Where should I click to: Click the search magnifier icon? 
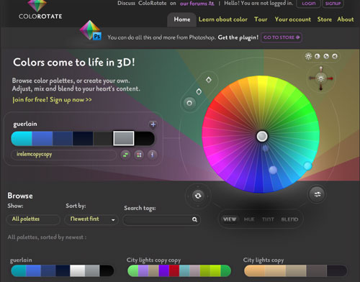tap(194, 219)
